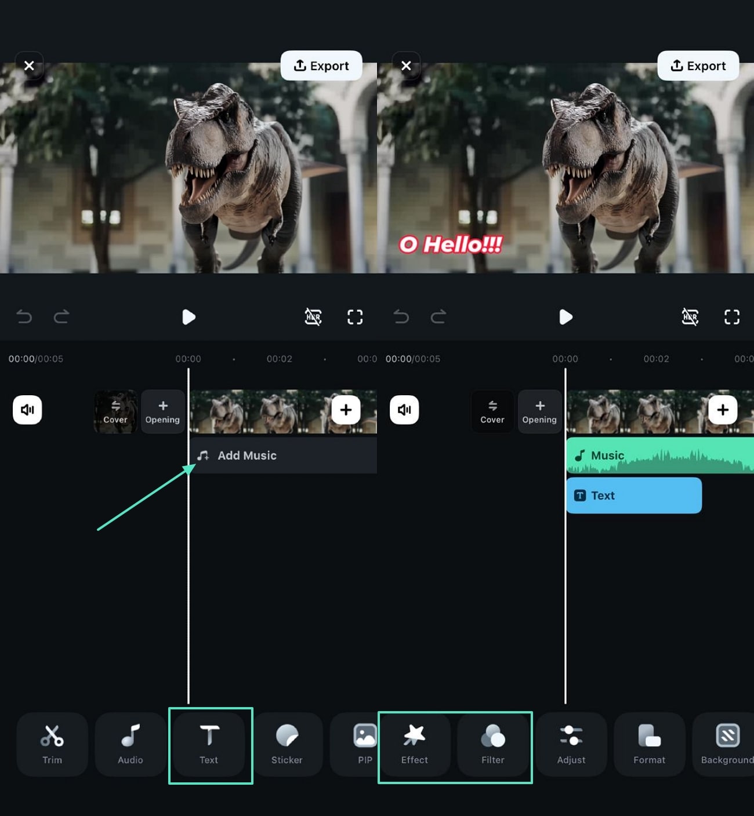Tap Add Music below the clip

[246, 456]
